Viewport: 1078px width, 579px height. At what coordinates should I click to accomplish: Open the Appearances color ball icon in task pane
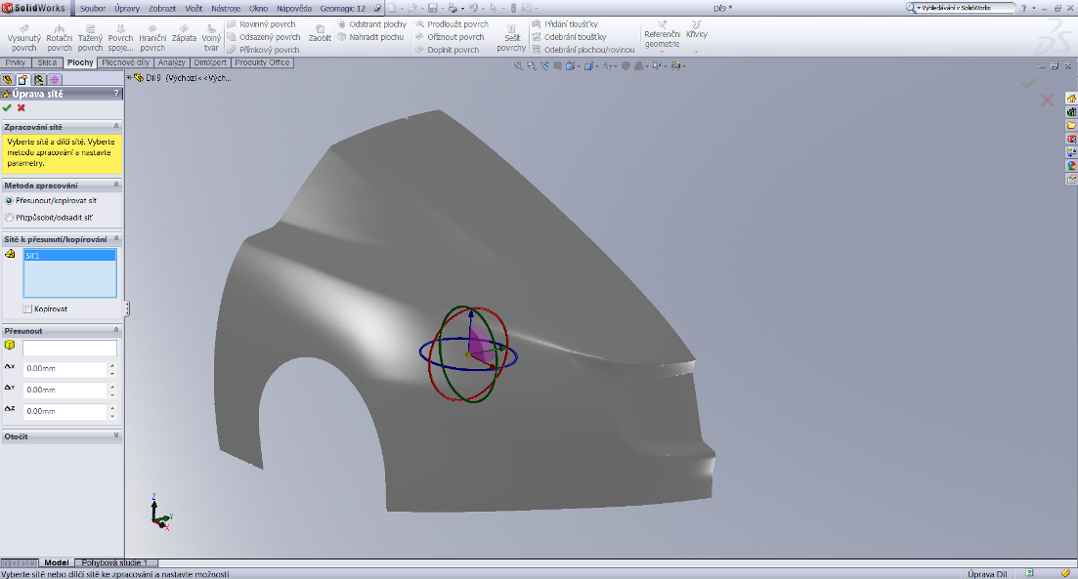coord(1071,165)
